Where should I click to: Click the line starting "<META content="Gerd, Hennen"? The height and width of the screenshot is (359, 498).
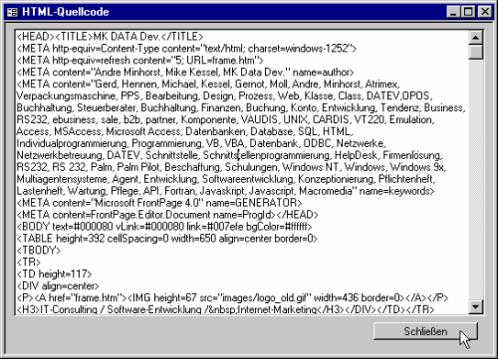point(208,84)
